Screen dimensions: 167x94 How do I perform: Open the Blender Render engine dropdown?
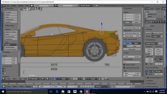tap(86, 5)
